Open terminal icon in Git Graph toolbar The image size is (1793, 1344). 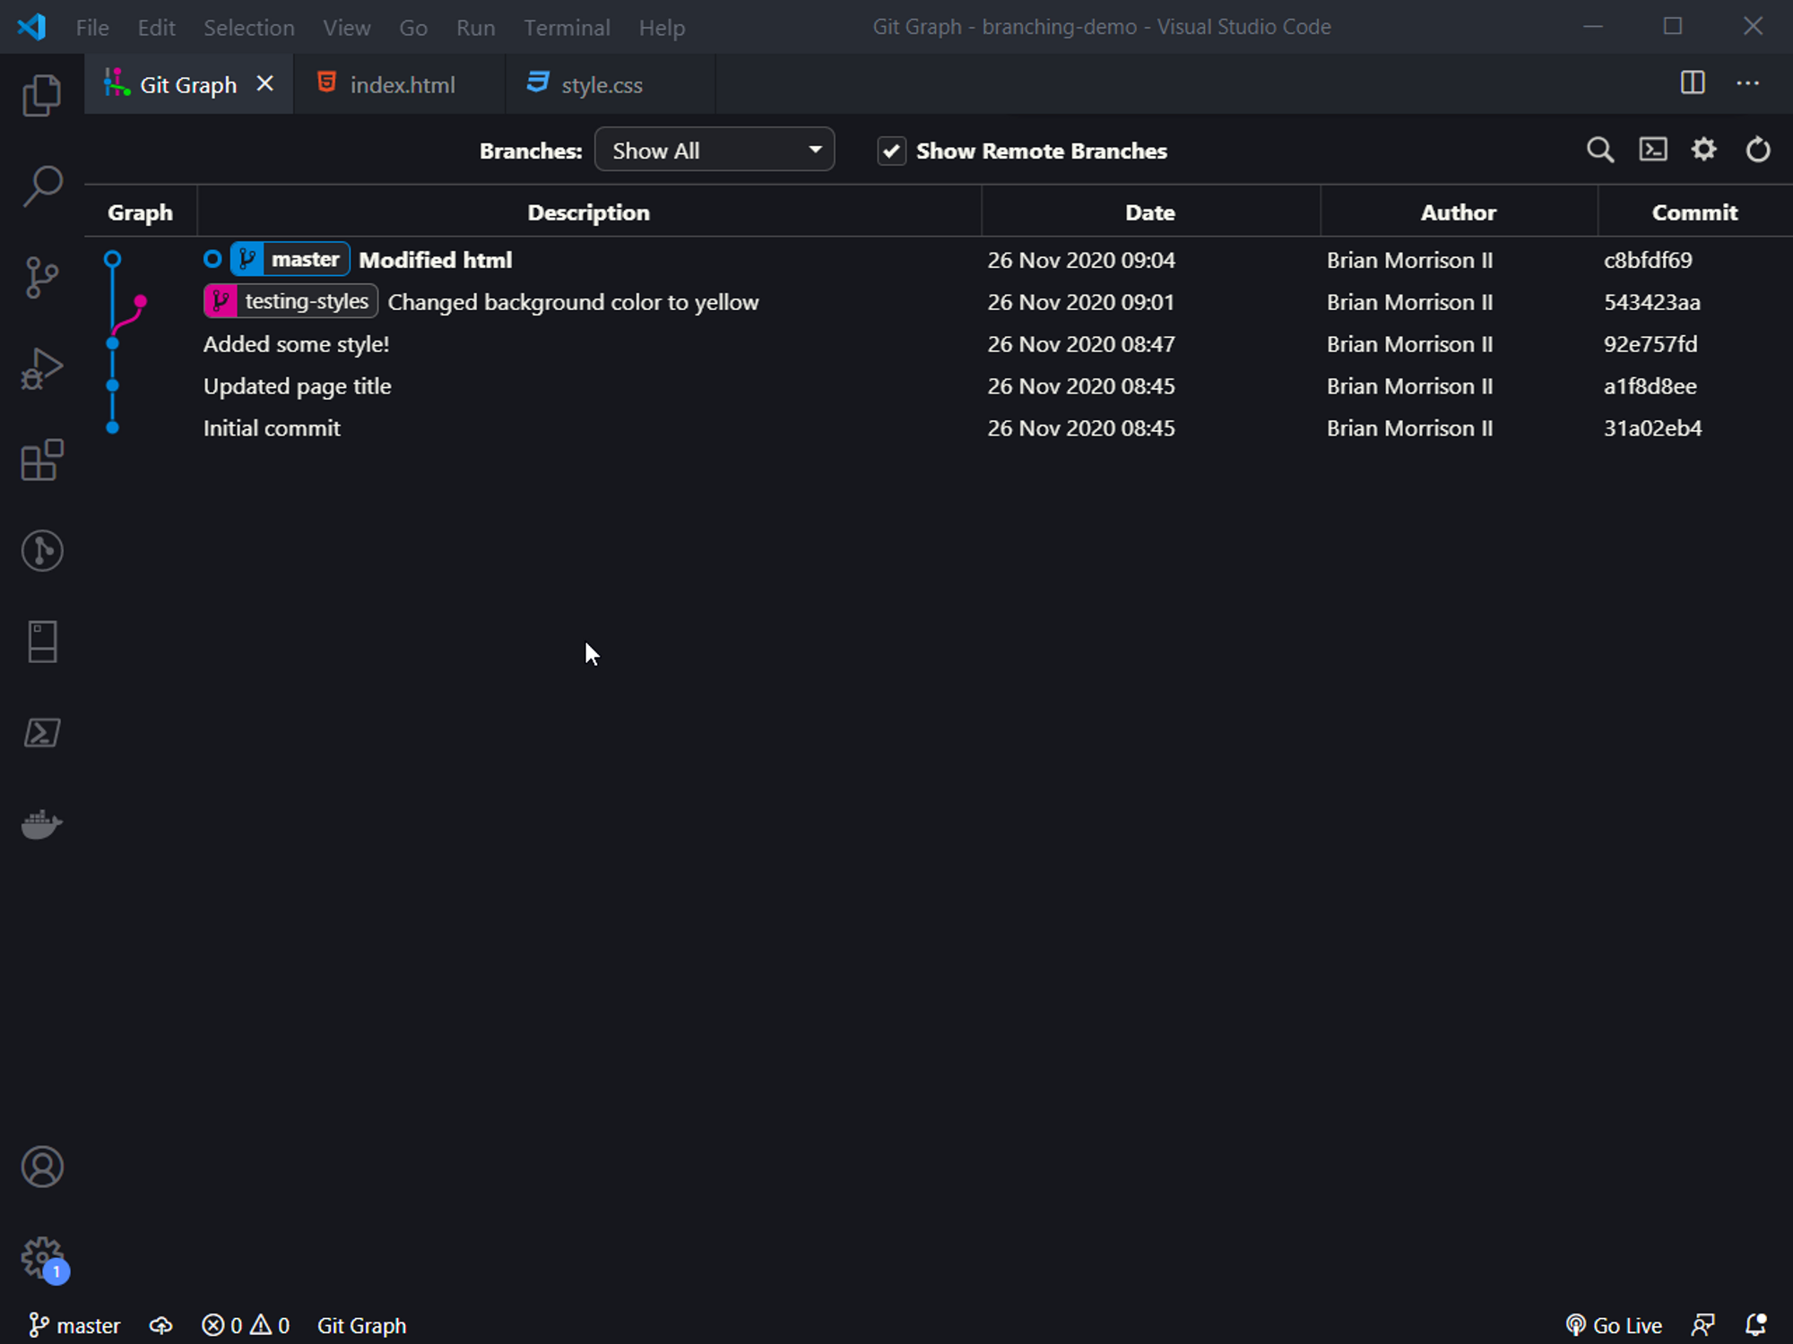1653,150
